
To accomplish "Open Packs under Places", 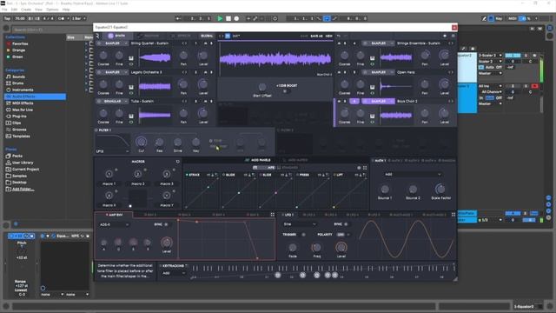I will pos(17,156).
